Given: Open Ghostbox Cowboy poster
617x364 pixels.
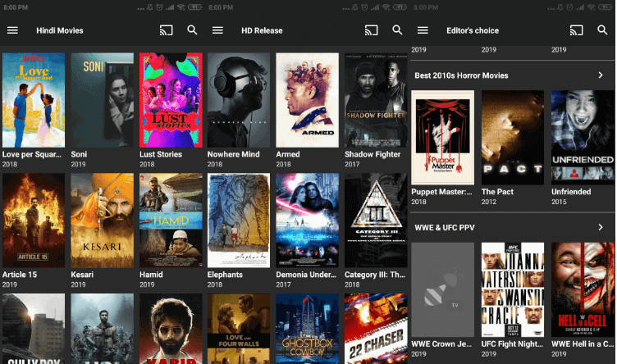Looking at the screenshot, I should 308,329.
